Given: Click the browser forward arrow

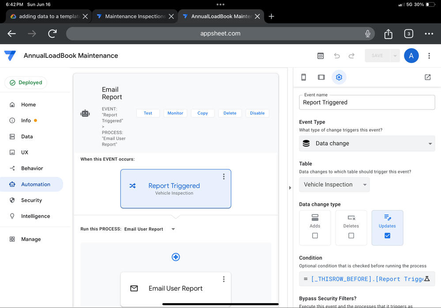Looking at the screenshot, I should click(32, 34).
